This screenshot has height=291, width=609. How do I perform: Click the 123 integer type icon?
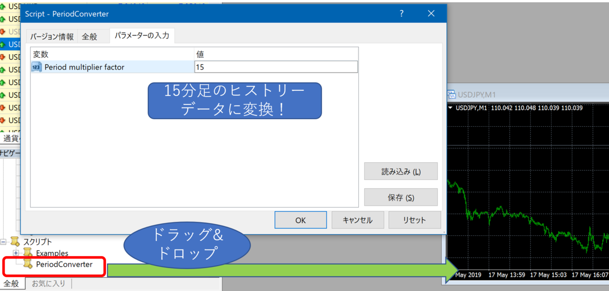pyautogui.click(x=37, y=67)
